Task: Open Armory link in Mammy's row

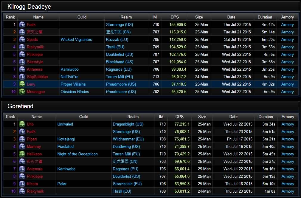Action: tap(288, 146)
